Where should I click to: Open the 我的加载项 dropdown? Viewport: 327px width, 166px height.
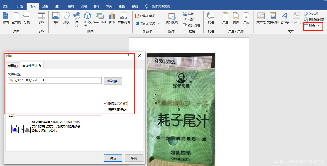[159, 24]
